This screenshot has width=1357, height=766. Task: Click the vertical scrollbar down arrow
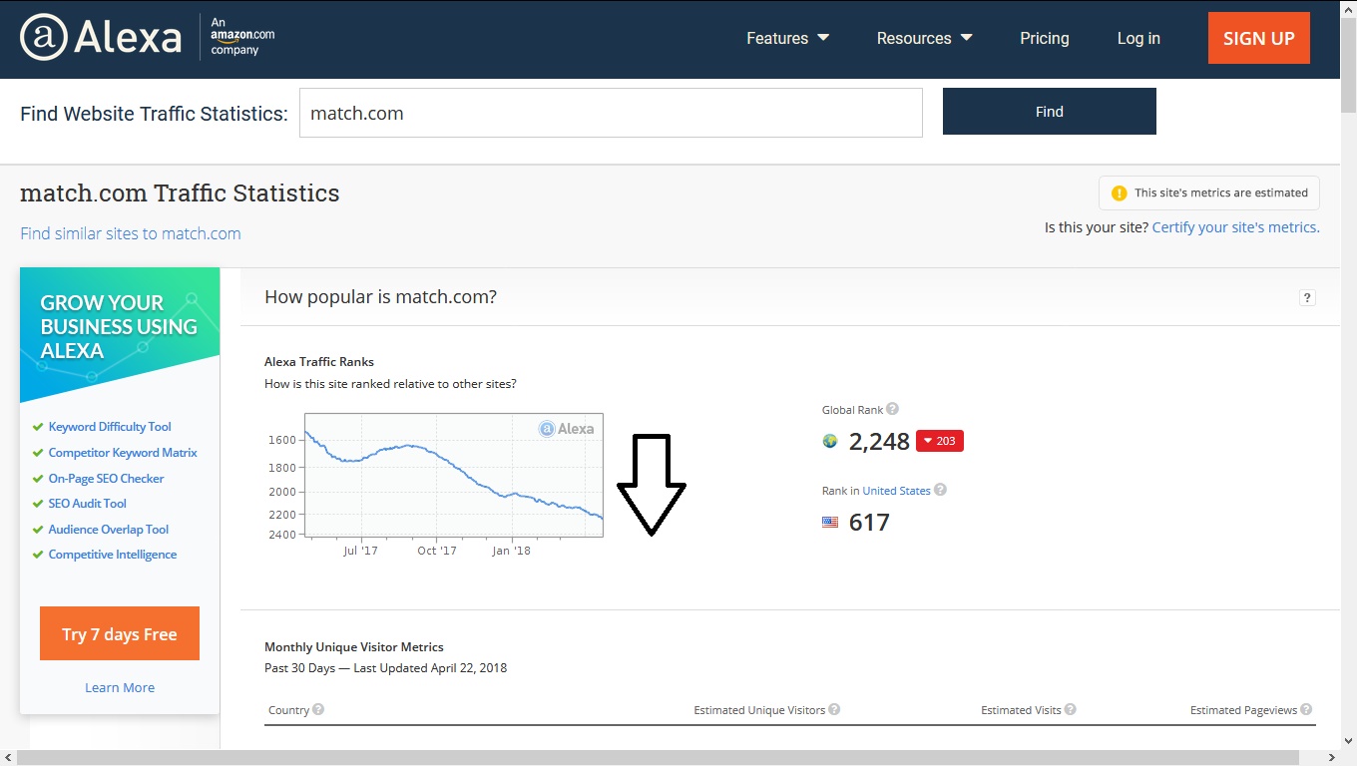(x=1348, y=740)
